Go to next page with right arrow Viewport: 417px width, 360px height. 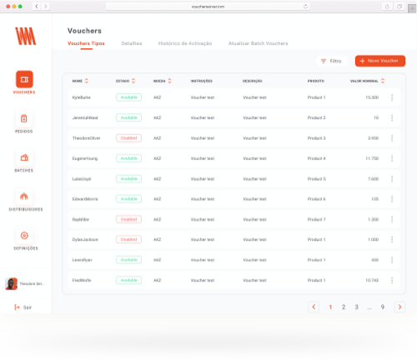399,307
